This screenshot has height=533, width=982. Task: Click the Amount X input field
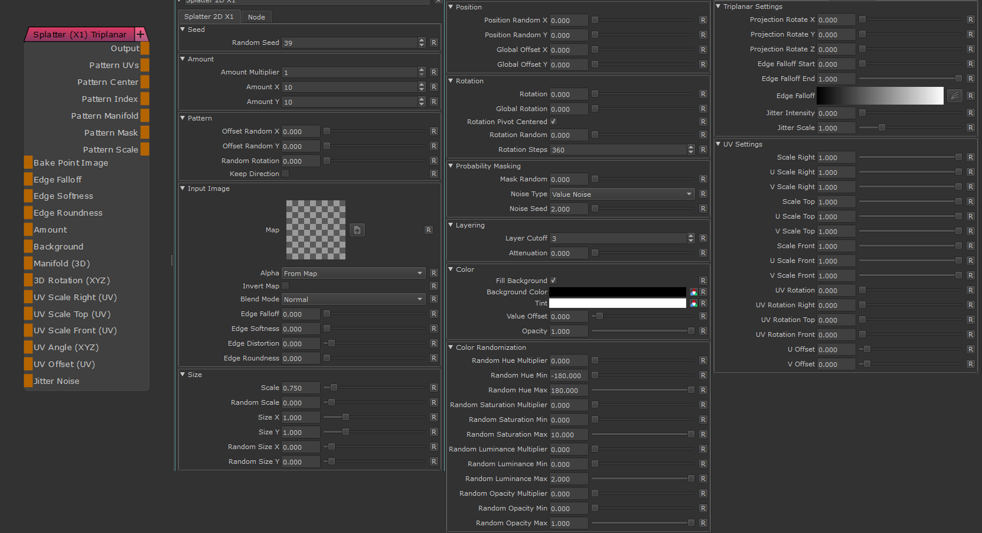coord(350,87)
